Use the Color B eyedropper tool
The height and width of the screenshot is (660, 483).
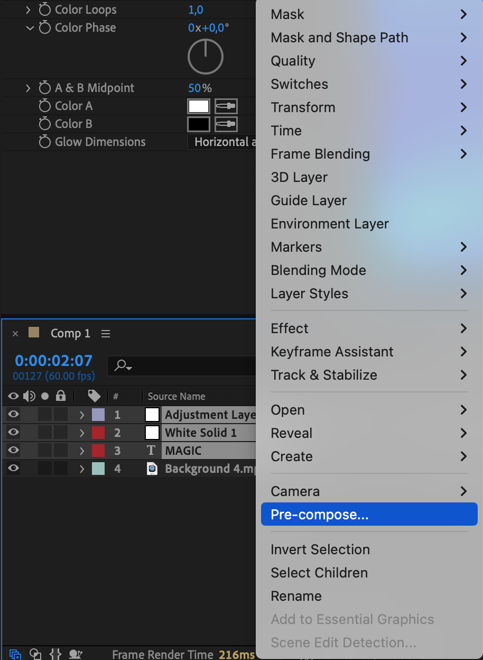tap(226, 124)
